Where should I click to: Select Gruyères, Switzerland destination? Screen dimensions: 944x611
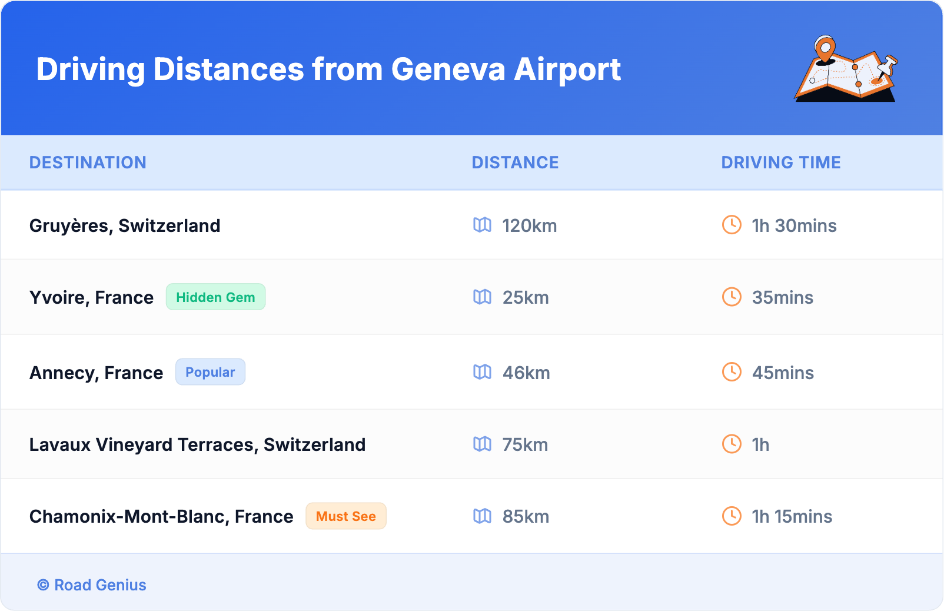click(125, 225)
